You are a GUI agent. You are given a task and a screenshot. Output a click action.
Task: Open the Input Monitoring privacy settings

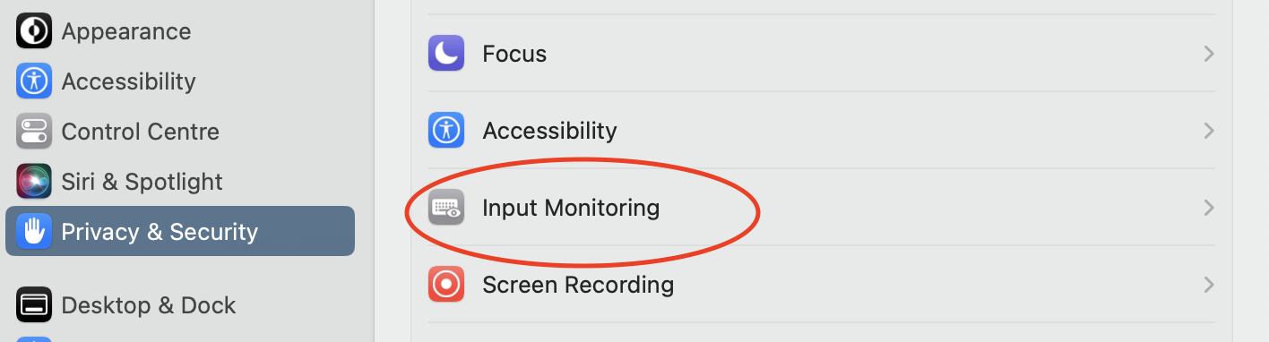click(x=822, y=208)
